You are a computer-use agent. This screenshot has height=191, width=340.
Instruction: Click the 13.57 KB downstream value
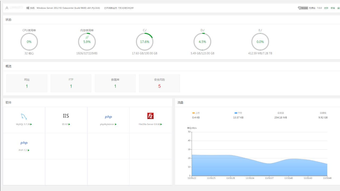pyautogui.click(x=238, y=117)
